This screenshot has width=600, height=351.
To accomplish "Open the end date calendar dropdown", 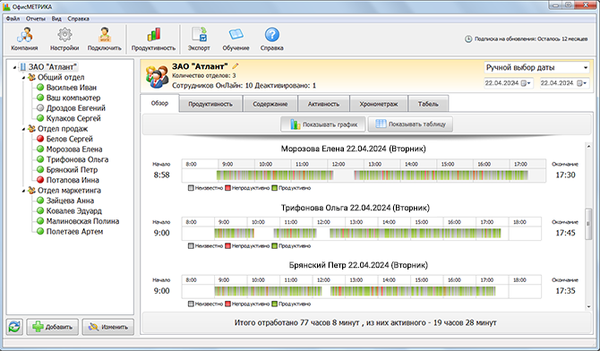I will (x=582, y=83).
